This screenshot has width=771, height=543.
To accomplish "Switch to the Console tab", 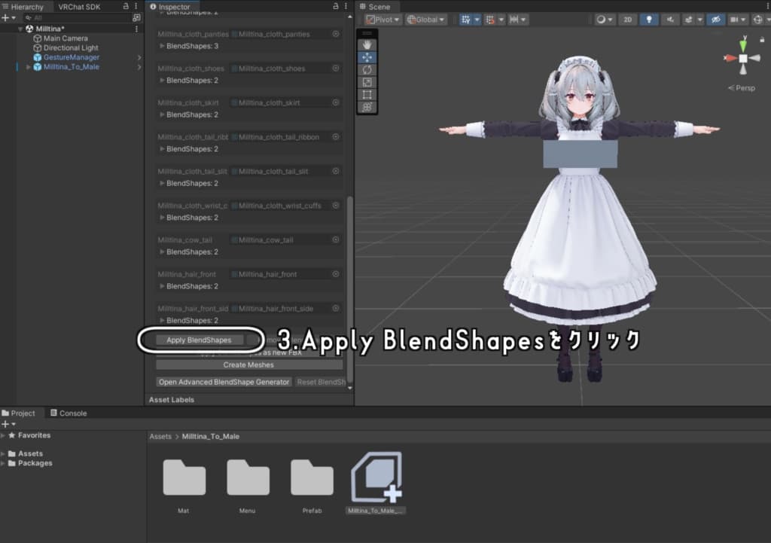I will click(x=69, y=413).
